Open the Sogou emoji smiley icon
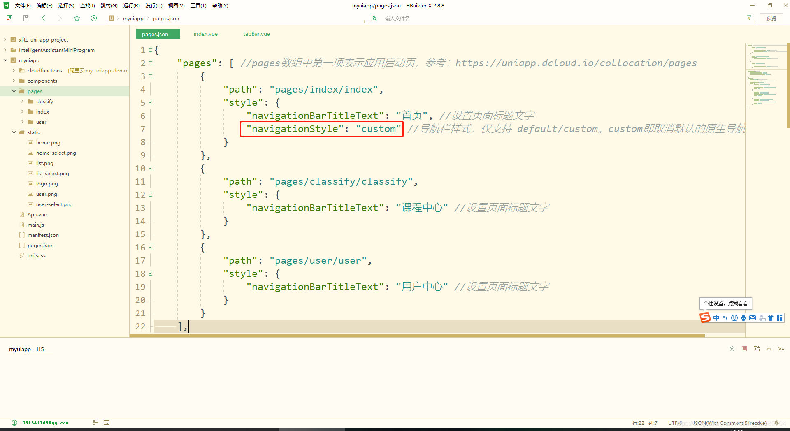 click(x=734, y=318)
